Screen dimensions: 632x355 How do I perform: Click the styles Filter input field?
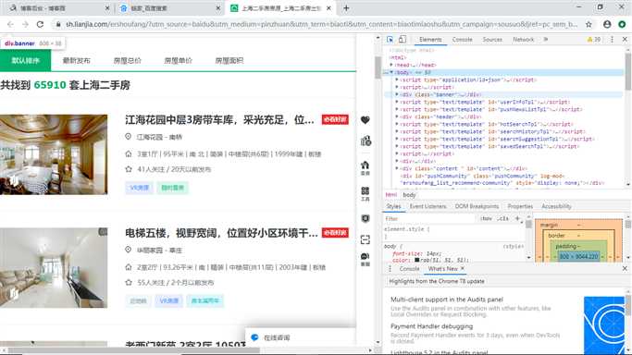click(430, 218)
